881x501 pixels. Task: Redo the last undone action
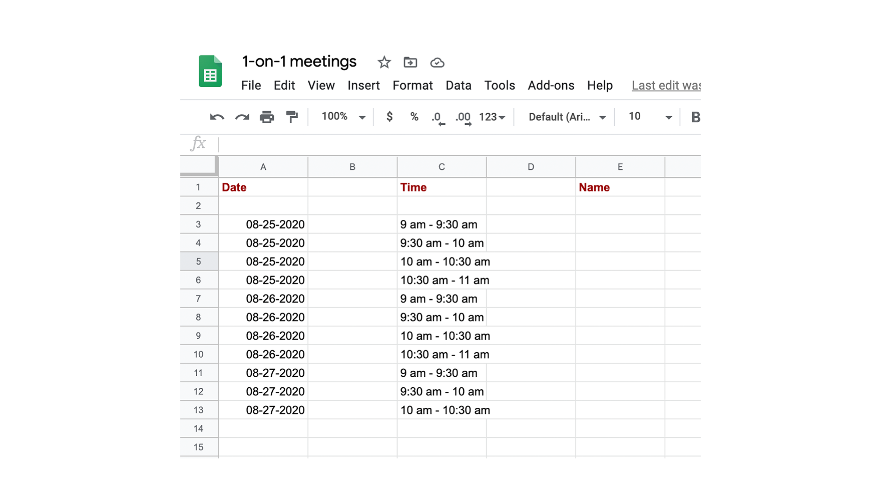tap(242, 117)
